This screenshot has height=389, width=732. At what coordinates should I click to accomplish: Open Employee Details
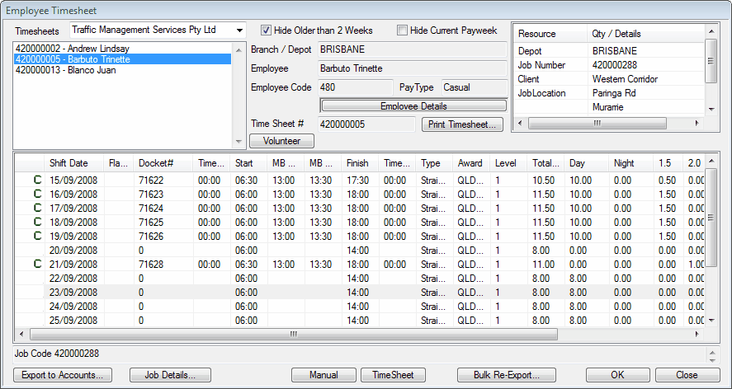(x=413, y=106)
